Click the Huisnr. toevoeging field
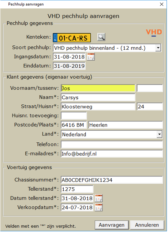Screen dimensions: 168x232 click(74, 116)
